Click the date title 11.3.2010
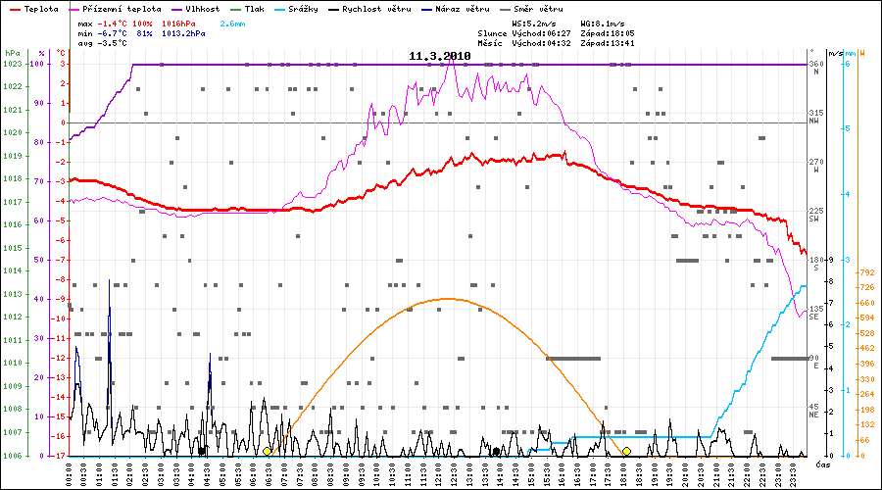This screenshot has height=490, width=882. [440, 57]
